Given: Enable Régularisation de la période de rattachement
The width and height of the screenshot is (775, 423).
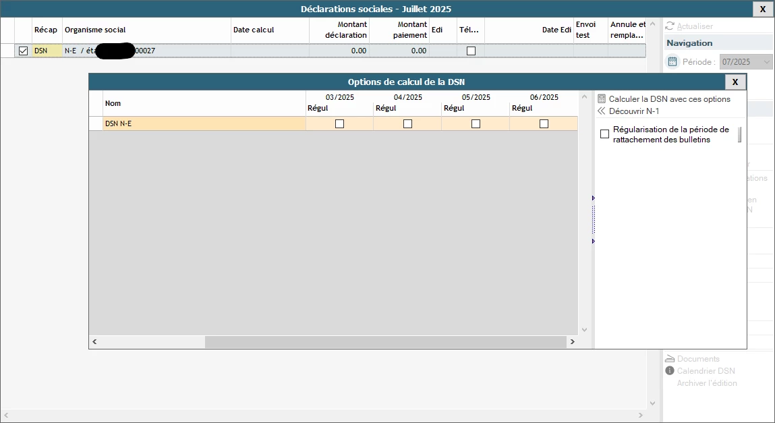Looking at the screenshot, I should tap(604, 134).
